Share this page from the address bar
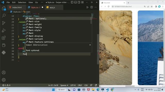The image size is (165, 92). pos(148,6)
